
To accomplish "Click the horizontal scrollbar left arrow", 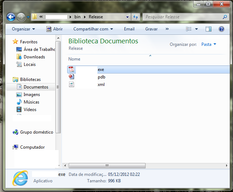I will tap(65, 165).
